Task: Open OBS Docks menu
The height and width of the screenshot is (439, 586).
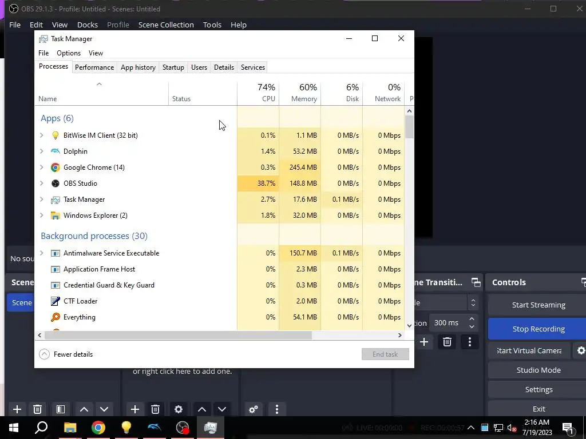Action: (x=88, y=25)
